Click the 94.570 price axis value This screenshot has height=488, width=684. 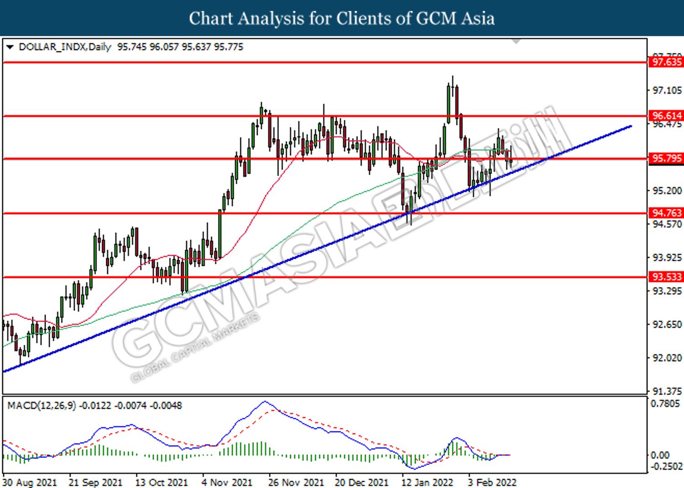(x=667, y=224)
